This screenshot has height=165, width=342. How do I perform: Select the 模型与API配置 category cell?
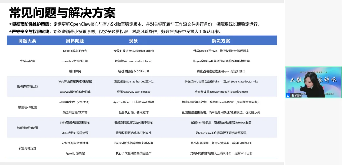coord(28,107)
